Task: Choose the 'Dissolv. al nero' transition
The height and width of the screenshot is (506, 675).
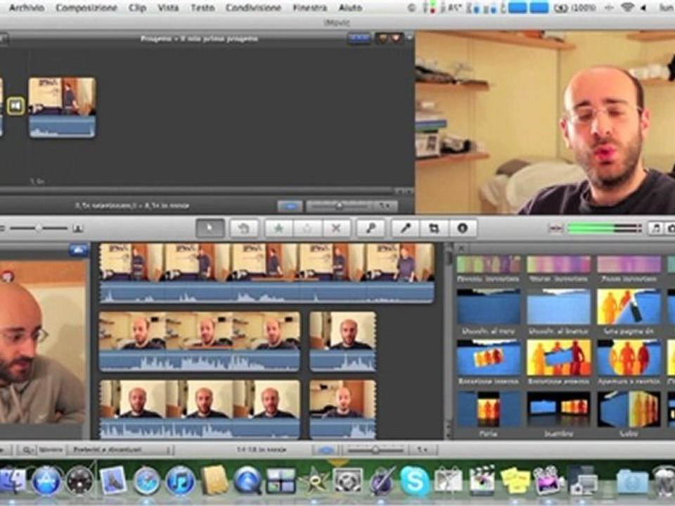Action: (488, 306)
